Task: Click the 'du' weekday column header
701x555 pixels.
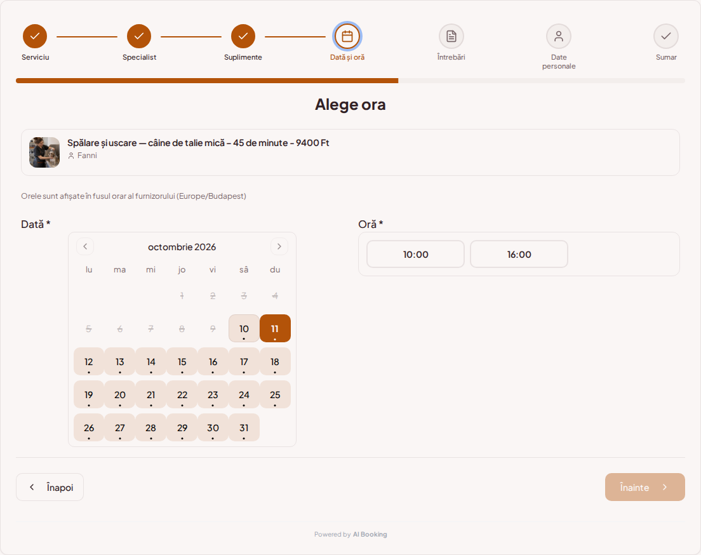Action: click(x=275, y=270)
